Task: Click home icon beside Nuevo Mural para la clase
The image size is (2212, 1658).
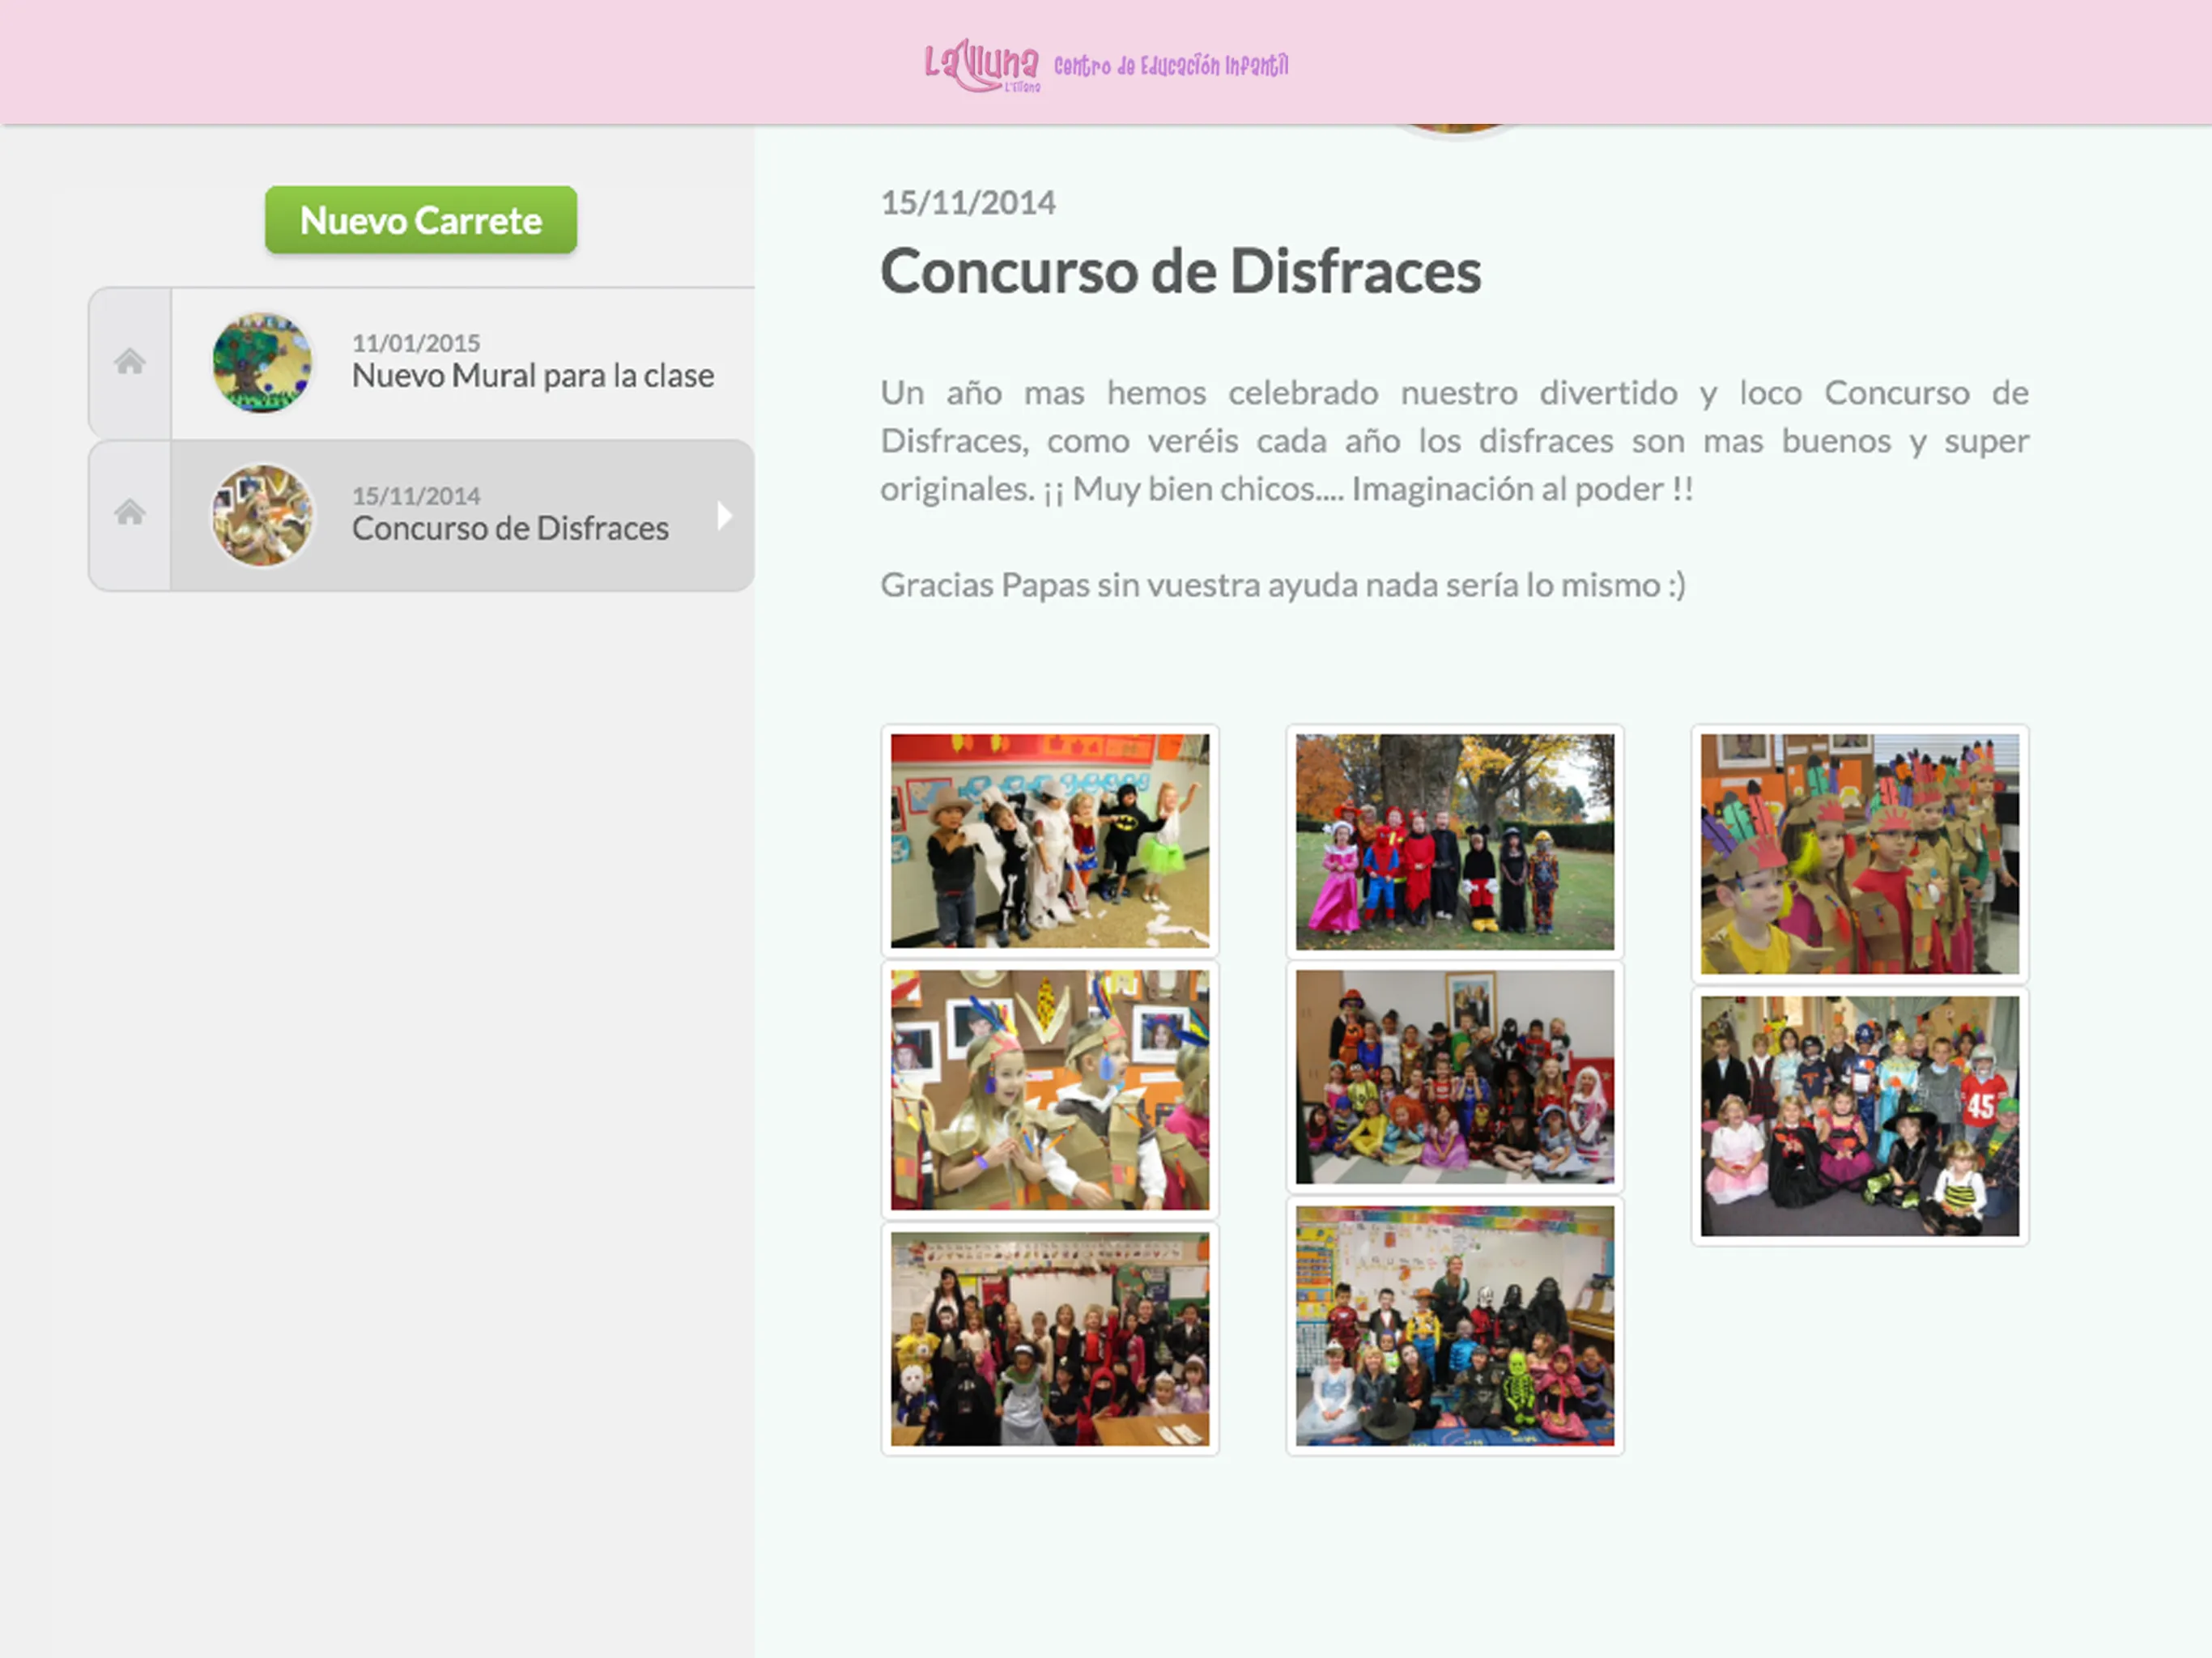Action: click(130, 362)
